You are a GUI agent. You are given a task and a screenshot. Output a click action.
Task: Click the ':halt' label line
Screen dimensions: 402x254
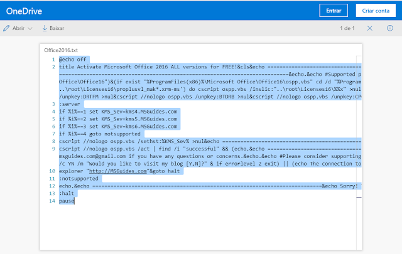[x=67, y=193]
